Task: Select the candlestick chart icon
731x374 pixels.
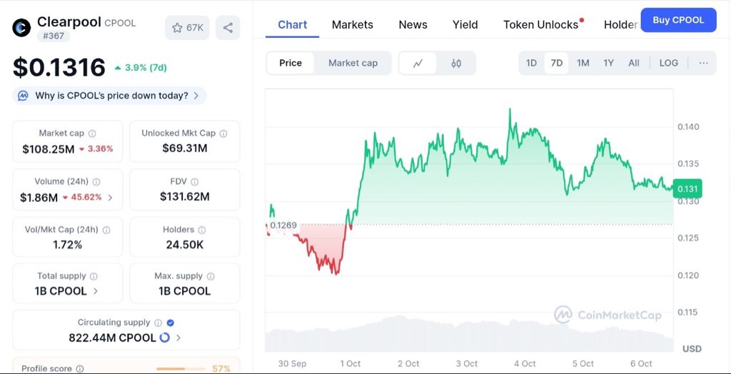Action: pyautogui.click(x=456, y=63)
